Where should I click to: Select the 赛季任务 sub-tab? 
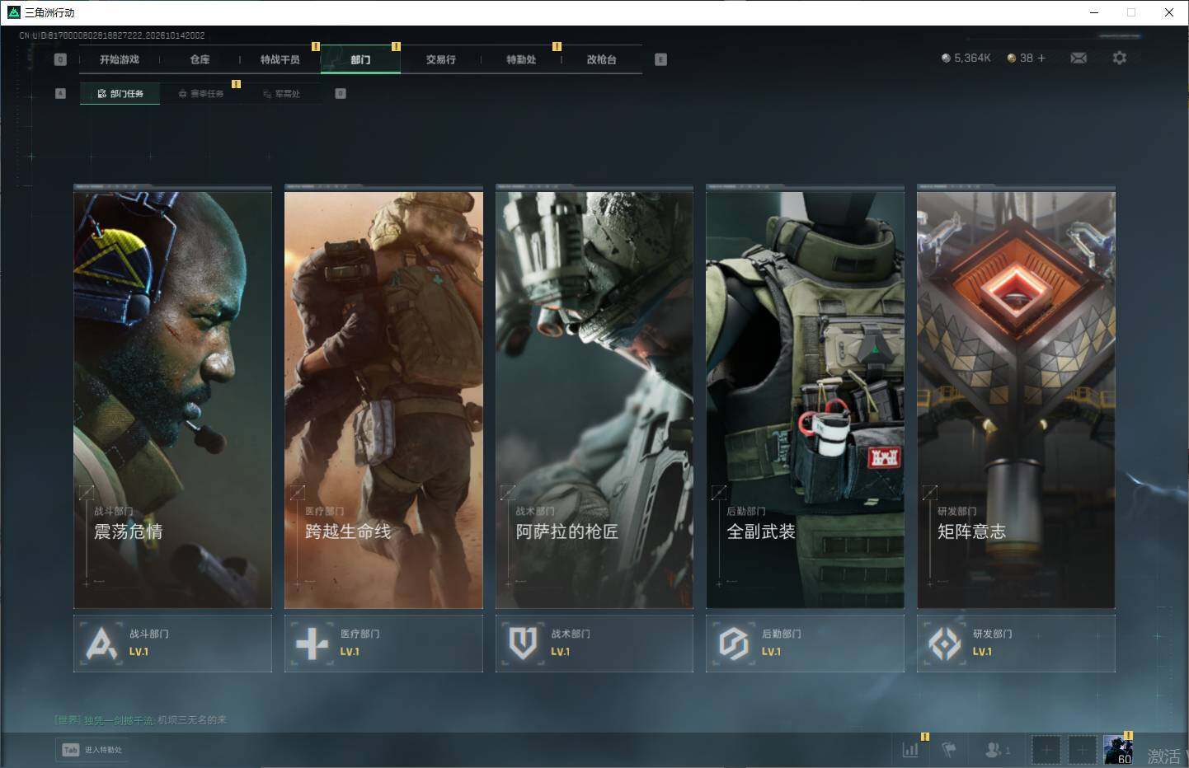pos(200,94)
